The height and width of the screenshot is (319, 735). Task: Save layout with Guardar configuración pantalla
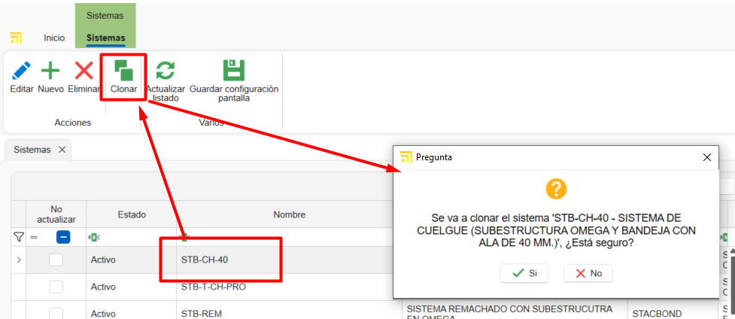click(234, 71)
